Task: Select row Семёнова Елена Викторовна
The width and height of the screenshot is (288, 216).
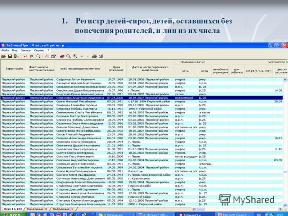Action: [141, 105]
